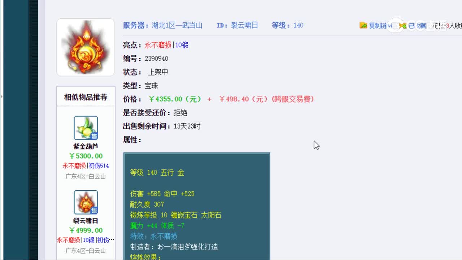Image resolution: width=462 pixels, height=260 pixels.
Task: Click the type value 宝珠
Action: 152,86
